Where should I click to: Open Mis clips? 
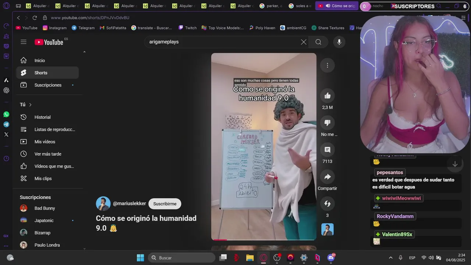click(47, 179)
